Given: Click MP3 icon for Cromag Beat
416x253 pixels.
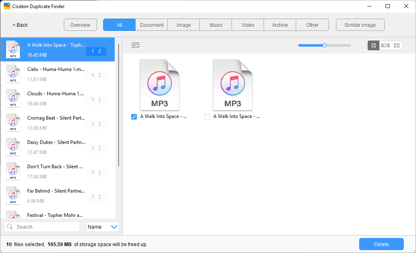Looking at the screenshot, I should coord(13,123).
